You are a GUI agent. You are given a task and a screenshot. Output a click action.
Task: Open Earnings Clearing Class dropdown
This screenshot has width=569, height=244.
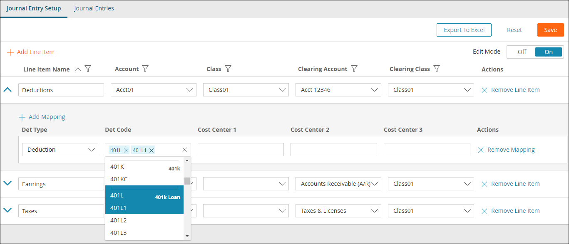pyautogui.click(x=431, y=184)
